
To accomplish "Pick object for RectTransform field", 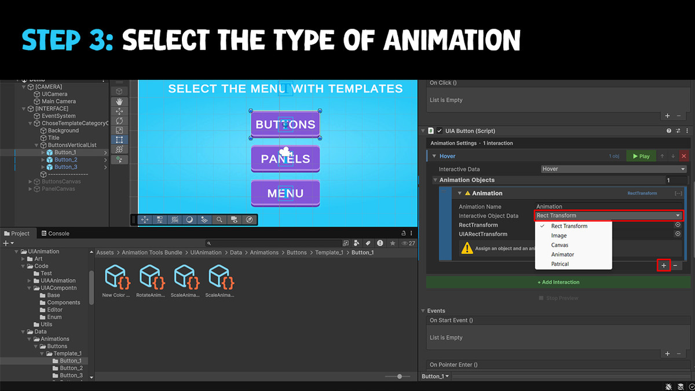I will 678,225.
